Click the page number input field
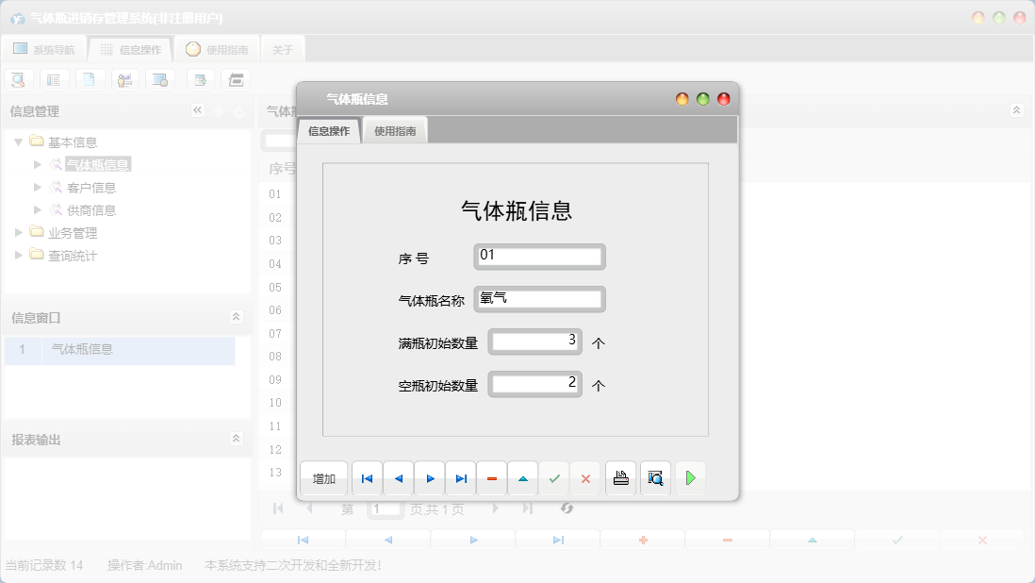Viewport: 1035px width, 583px height. coord(386,508)
